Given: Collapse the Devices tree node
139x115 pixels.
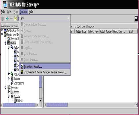Looking at the screenshot, I should coord(5,88).
